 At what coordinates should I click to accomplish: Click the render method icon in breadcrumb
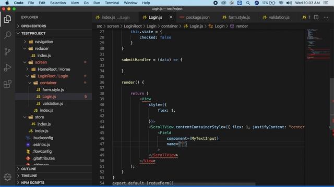point(232,26)
